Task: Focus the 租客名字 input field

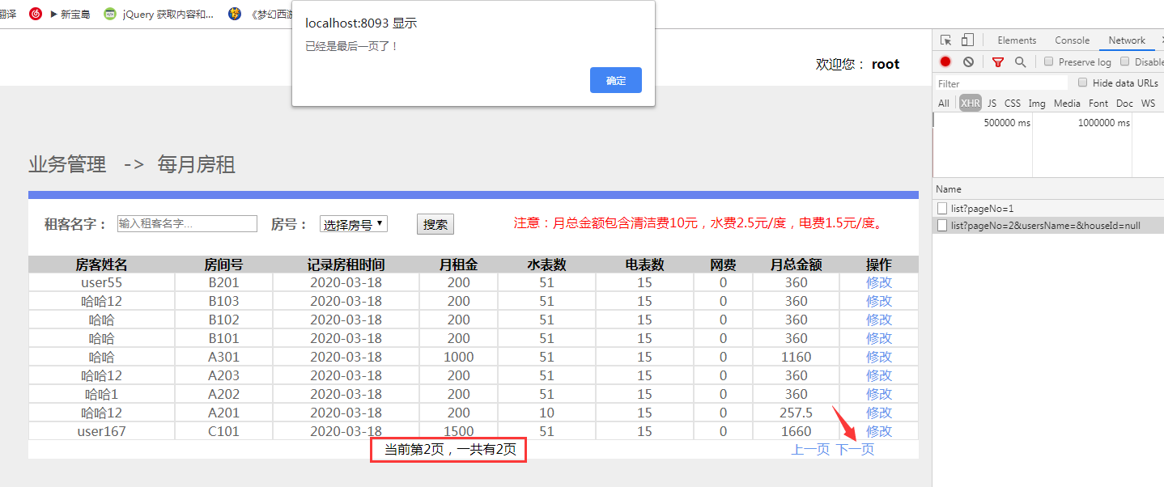Action: 187,223
